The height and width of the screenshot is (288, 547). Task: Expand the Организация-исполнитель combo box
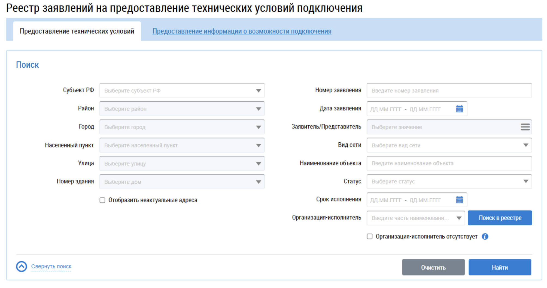click(x=459, y=218)
